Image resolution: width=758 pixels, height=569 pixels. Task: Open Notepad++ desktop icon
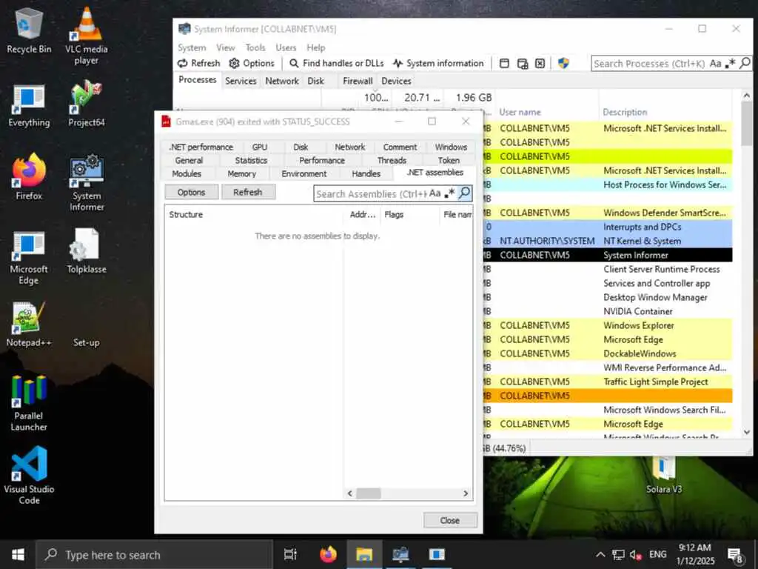click(x=29, y=325)
